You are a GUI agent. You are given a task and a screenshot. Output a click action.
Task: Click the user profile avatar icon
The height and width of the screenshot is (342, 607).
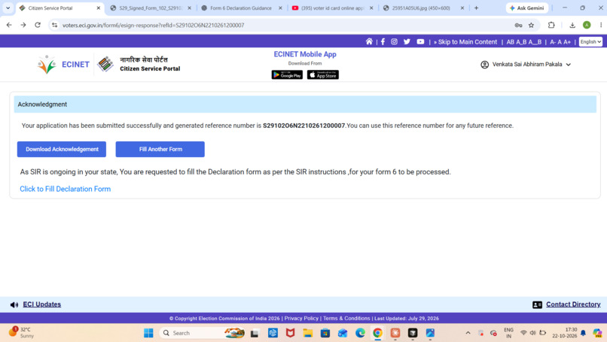[x=484, y=65]
